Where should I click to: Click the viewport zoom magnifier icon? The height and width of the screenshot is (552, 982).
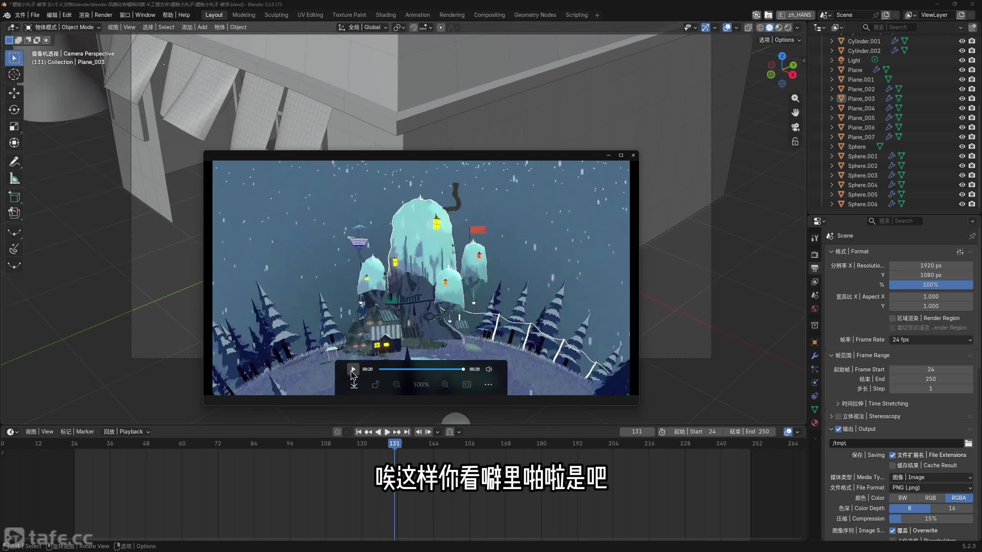click(x=795, y=98)
